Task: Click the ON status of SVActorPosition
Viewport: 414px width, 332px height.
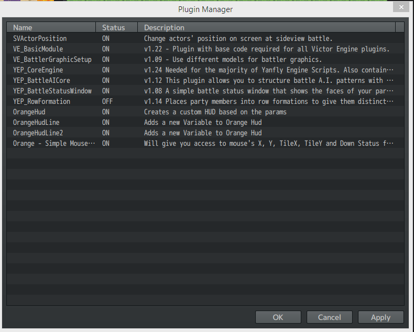Action: click(x=106, y=39)
